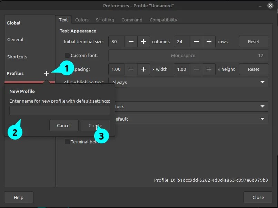Increase the cell height spacing
The image size is (278, 208).
coord(209,69)
